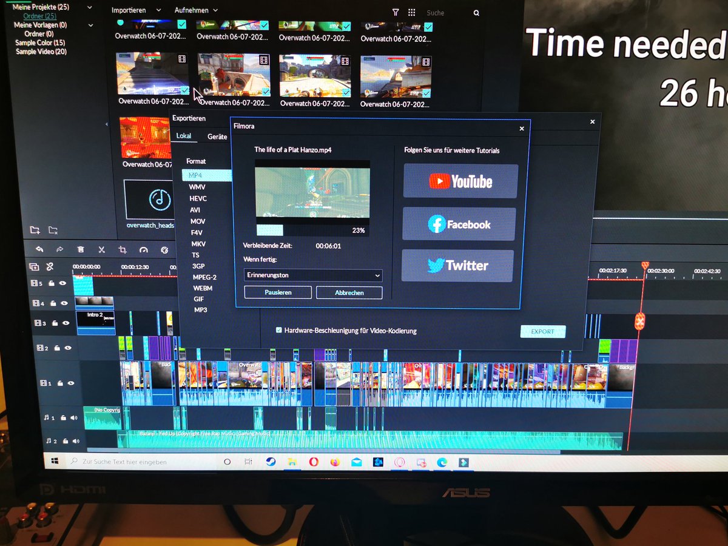Viewport: 728px width, 546px height.
Task: Select the Lokal export tab
Action: 184,136
